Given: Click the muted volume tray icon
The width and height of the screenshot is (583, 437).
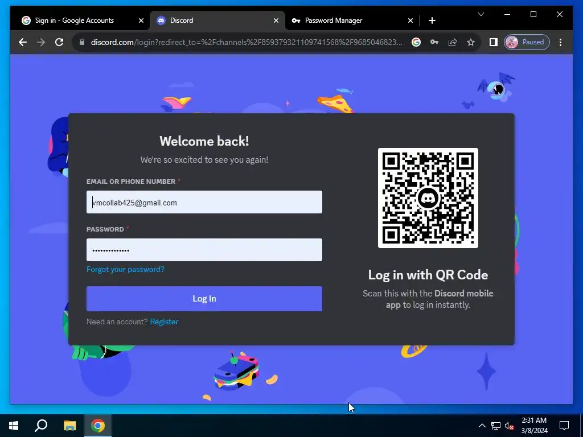Looking at the screenshot, I should pos(509,426).
